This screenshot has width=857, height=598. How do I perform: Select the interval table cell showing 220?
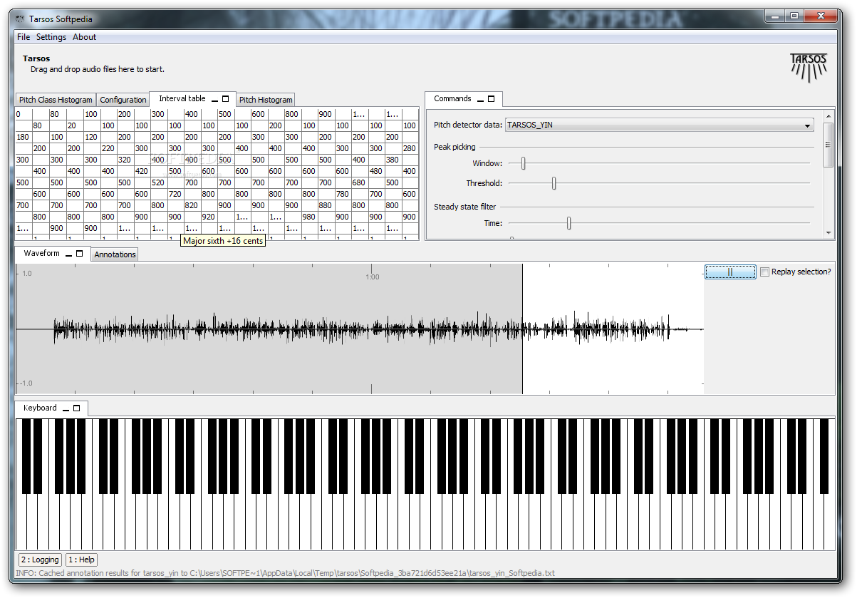coord(108,148)
